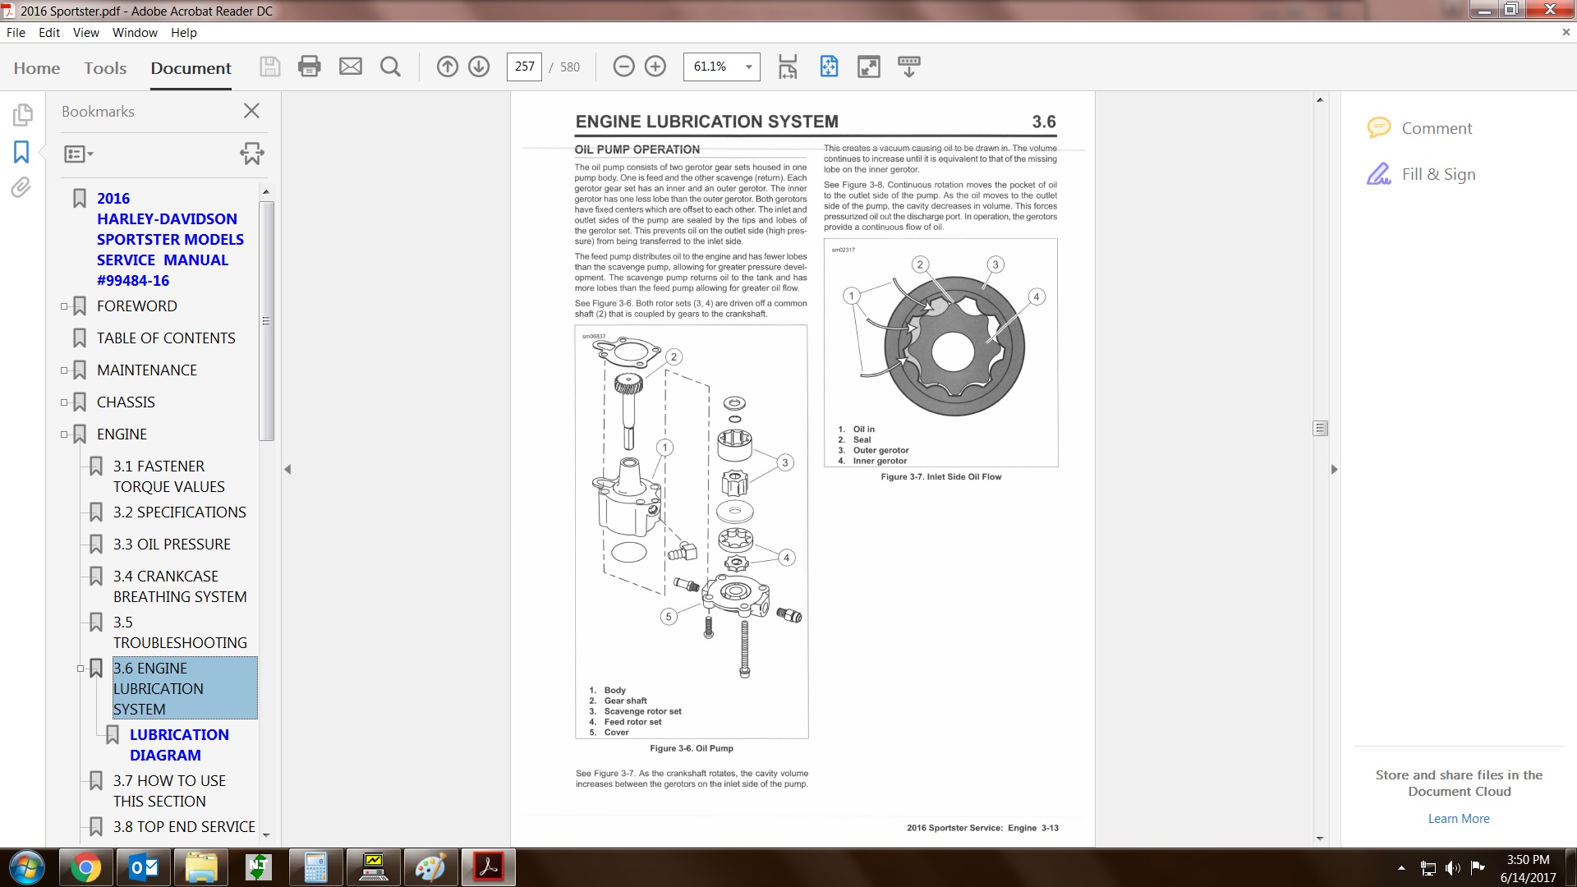Collapse the ENGINE bookmark tree
Image resolution: width=1577 pixels, height=887 pixels.
[x=64, y=434]
